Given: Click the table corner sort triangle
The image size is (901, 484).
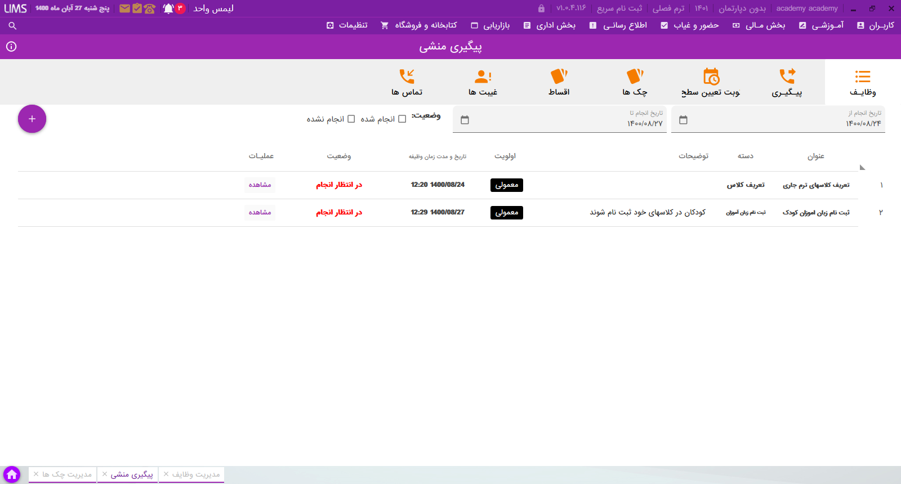Looking at the screenshot, I should point(862,167).
